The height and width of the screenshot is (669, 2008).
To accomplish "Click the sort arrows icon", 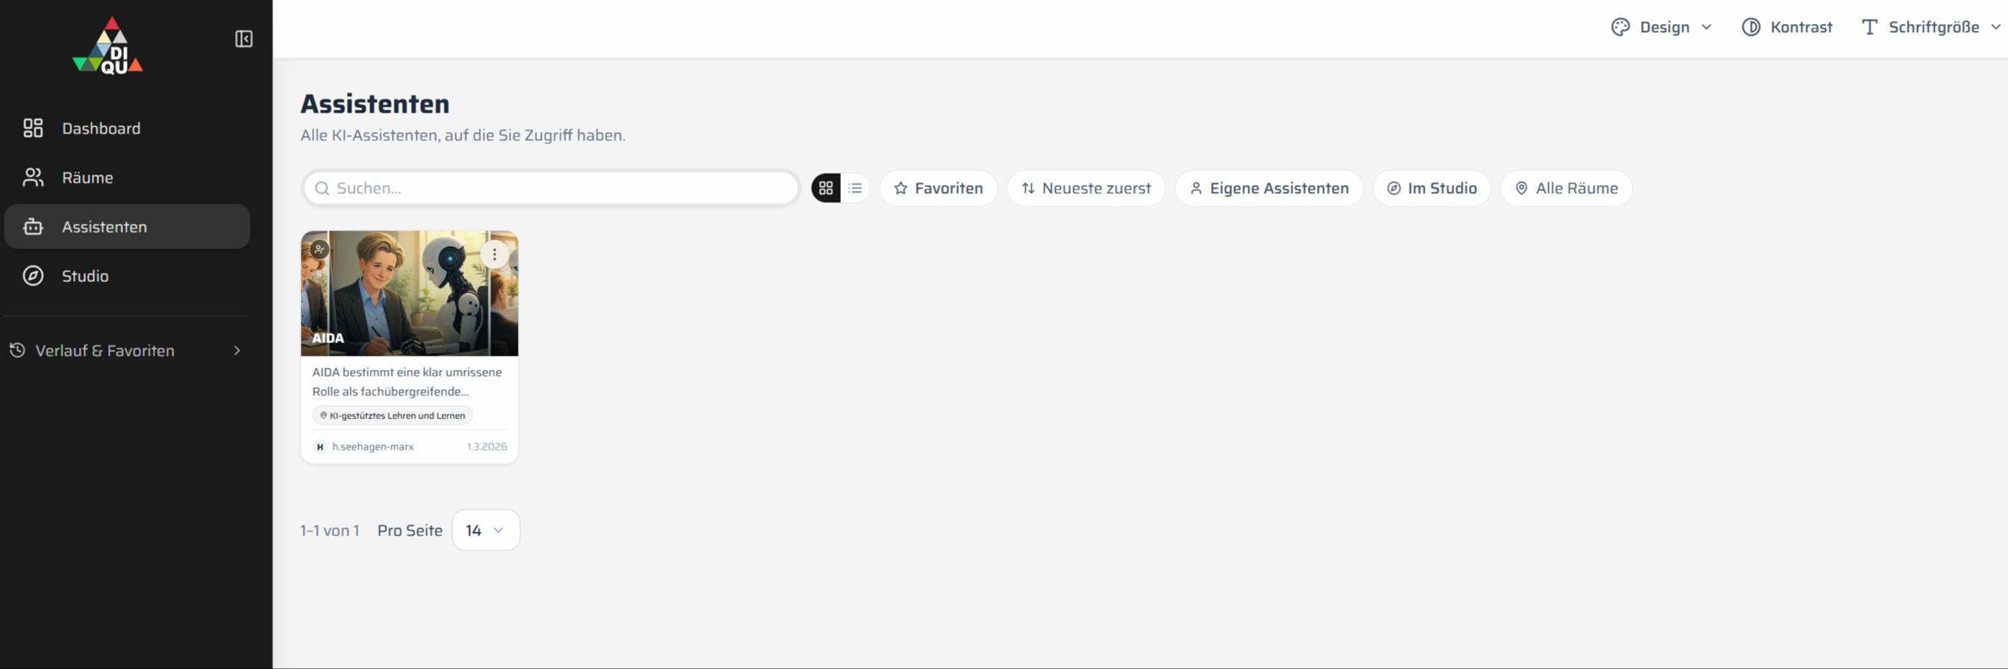I will [1028, 189].
